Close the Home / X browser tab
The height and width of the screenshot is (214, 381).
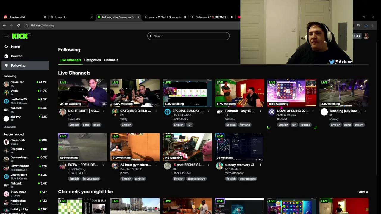[91, 17]
